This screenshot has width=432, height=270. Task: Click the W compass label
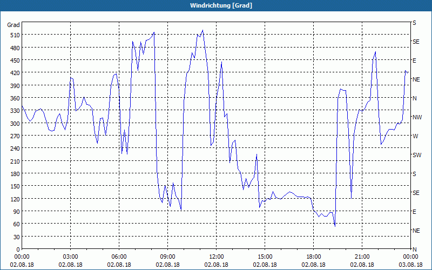[x=415, y=136]
